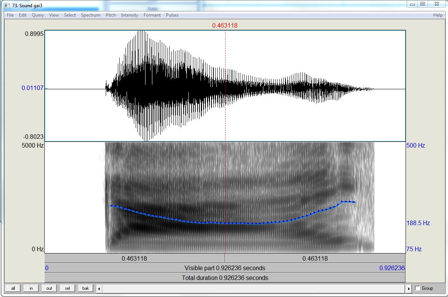Open the Pulses menu

(x=172, y=15)
